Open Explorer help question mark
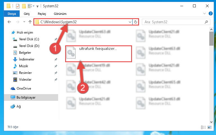Image resolution: width=216 pixels, height=135 pixels. pyautogui.click(x=210, y=13)
